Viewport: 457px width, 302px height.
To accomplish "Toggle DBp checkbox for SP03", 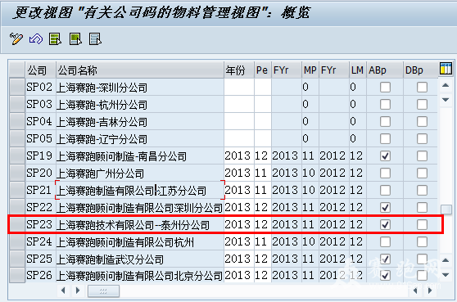I will 422,104.
